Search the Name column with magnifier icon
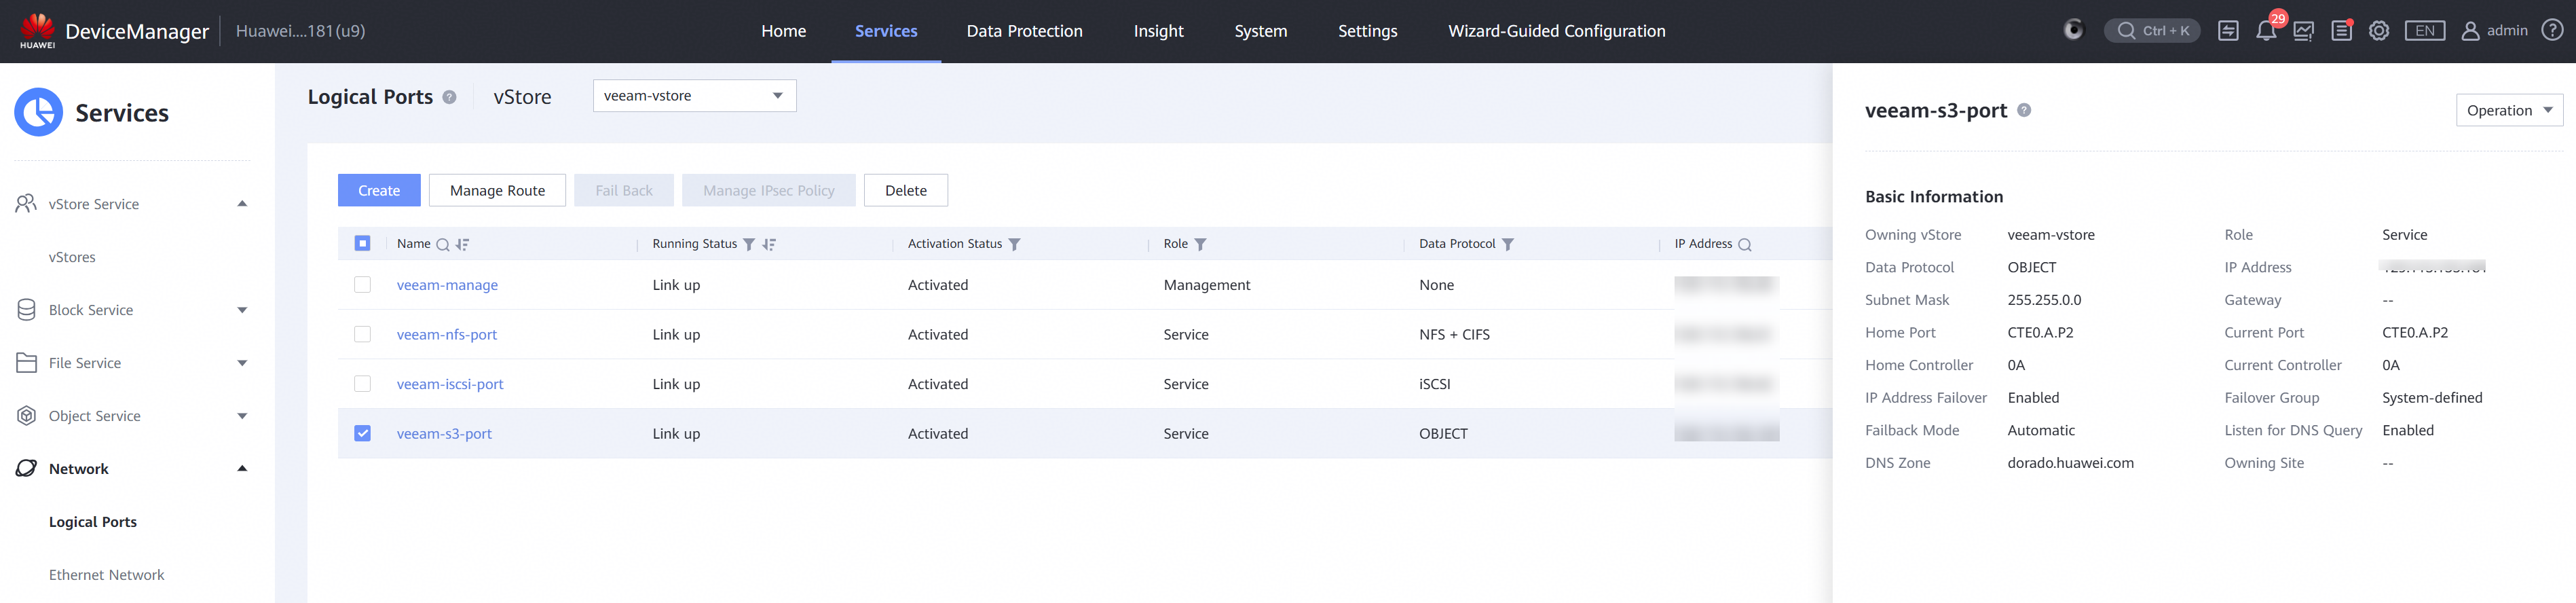Image resolution: width=2576 pixels, height=603 pixels. (x=443, y=245)
